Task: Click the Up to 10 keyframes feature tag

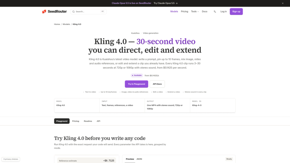Action: [108, 92]
